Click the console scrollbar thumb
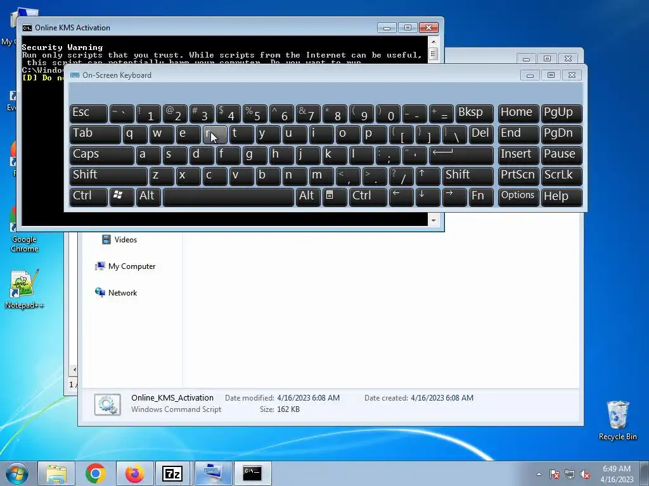The image size is (649, 486). [434, 54]
